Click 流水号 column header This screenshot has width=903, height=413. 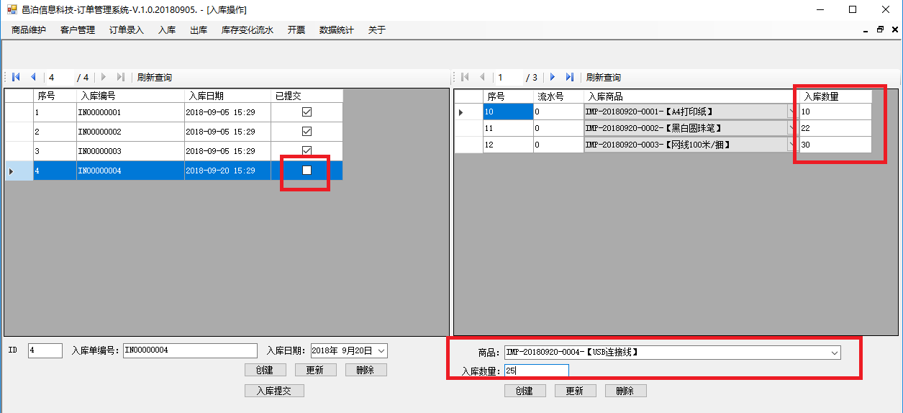(x=558, y=96)
